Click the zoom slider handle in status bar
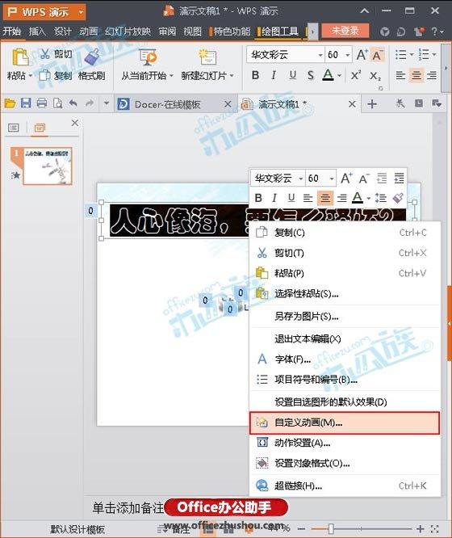This screenshot has height=538, width=452. click(x=331, y=528)
